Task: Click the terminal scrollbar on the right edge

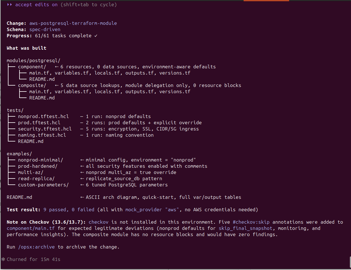Action: point(350,262)
